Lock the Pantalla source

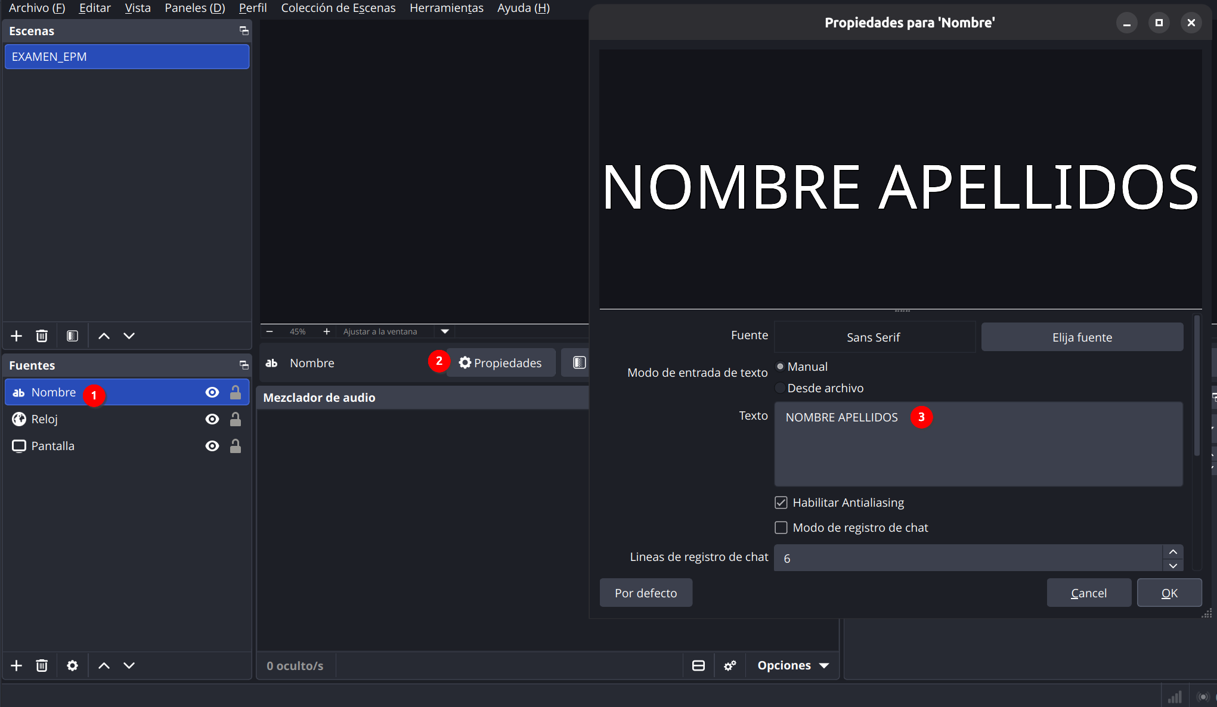(236, 446)
